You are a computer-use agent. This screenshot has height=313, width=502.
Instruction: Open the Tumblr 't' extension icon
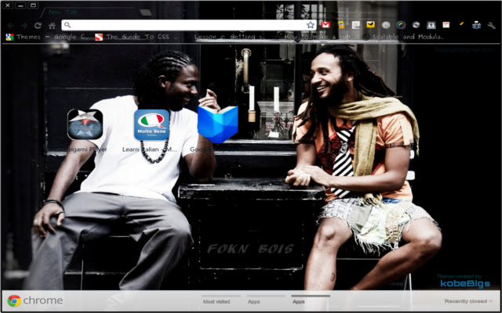[431, 25]
